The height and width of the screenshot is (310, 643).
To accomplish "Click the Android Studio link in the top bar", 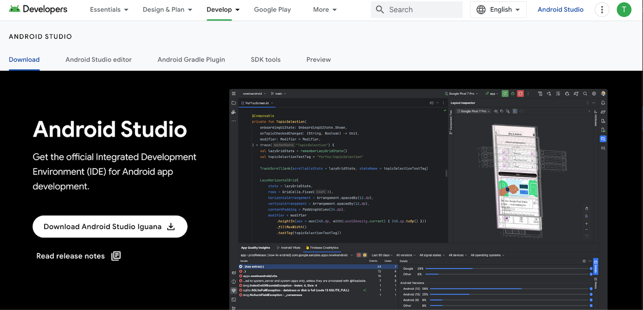I will tap(561, 10).
